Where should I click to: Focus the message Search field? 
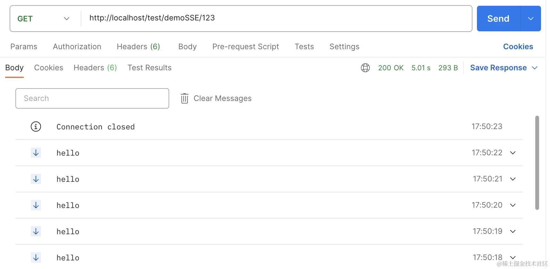coord(92,98)
